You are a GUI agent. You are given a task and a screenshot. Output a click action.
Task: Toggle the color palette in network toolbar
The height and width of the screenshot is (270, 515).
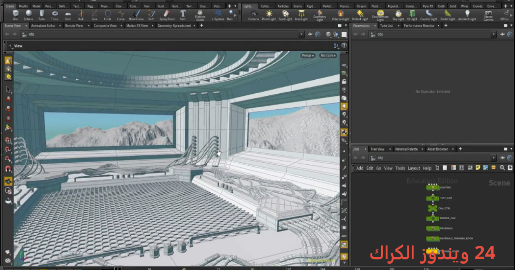(x=454, y=168)
